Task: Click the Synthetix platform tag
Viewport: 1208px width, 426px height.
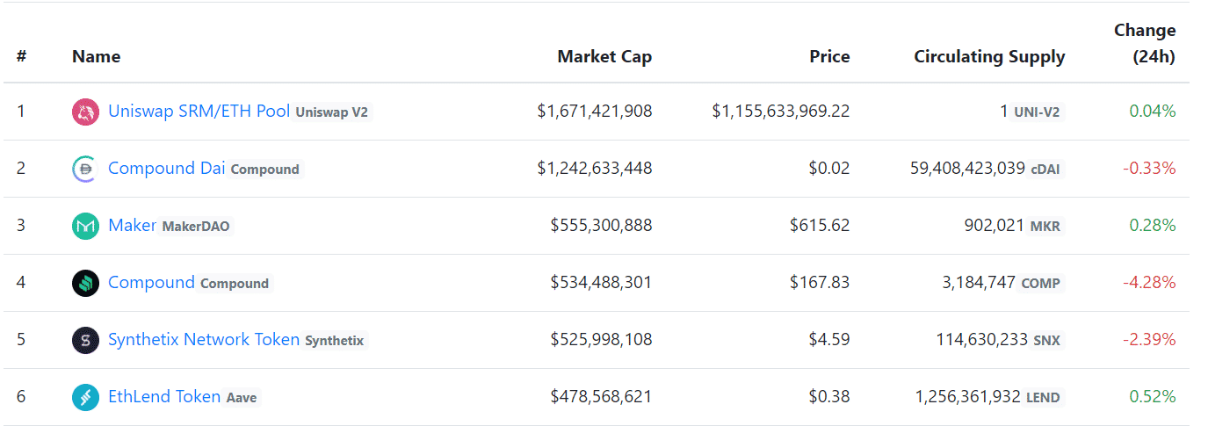Action: (x=334, y=341)
